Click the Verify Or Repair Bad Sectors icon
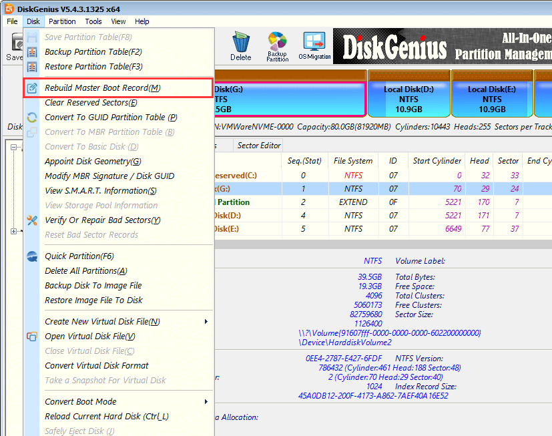552x436 pixels. (32, 220)
